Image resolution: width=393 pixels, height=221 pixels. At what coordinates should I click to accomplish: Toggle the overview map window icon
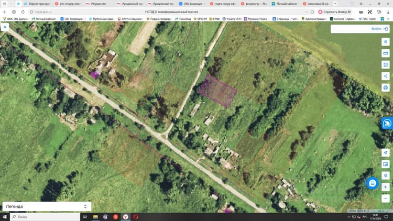pyautogui.click(x=386, y=164)
